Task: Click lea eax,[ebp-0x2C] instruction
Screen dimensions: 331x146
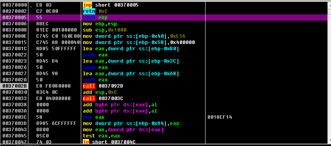Action: [131, 61]
